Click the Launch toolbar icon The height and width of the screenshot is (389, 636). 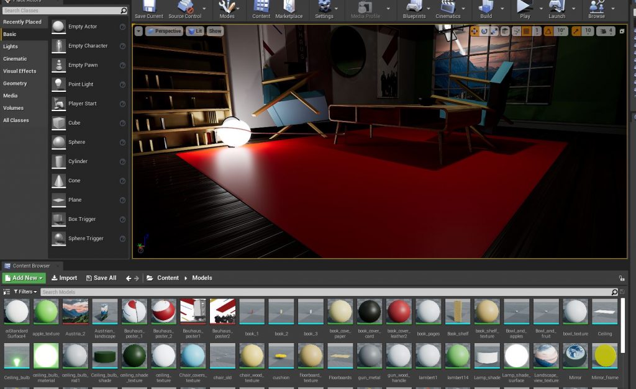556,9
